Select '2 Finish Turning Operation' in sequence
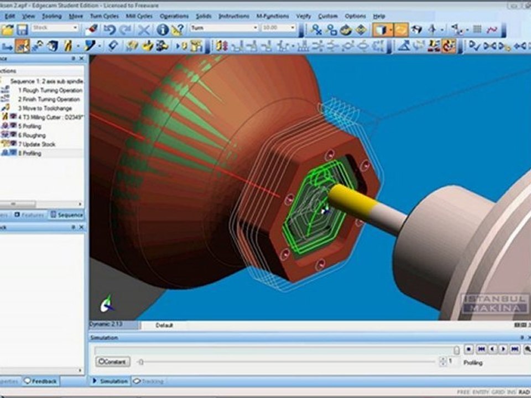531x398 pixels. [x=49, y=99]
